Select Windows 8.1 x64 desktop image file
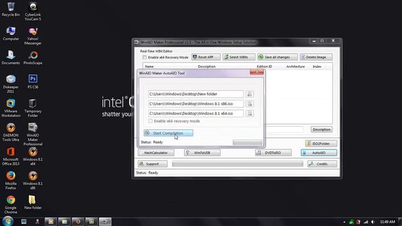 (x=33, y=156)
